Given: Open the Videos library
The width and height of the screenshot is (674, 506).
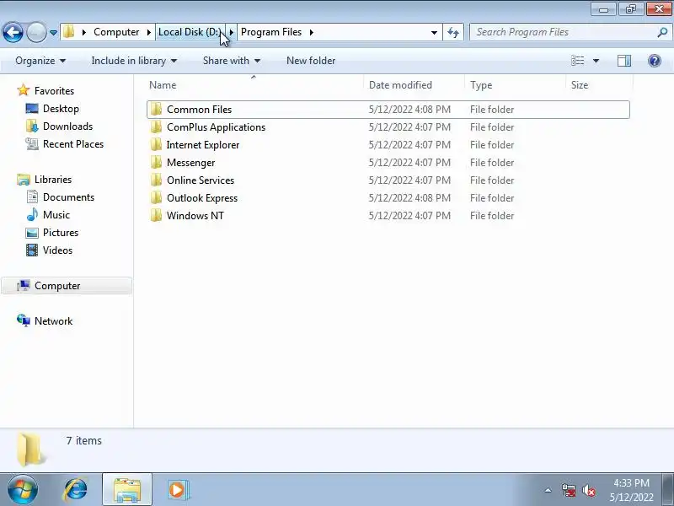Looking at the screenshot, I should pos(57,250).
